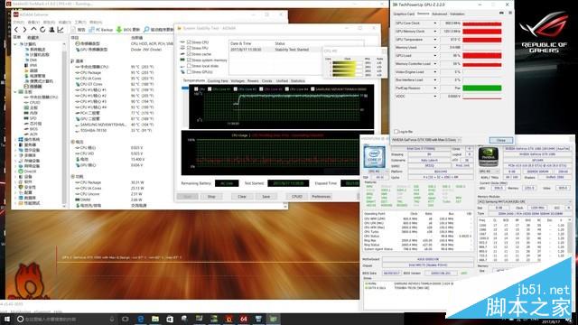Viewport: 578px width, 325px height.
Task: Click CPUID button in Stability Test
Action: [297, 197]
